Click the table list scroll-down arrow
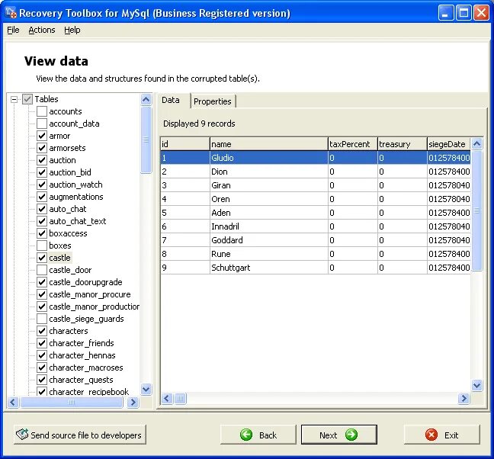The image size is (494, 459). [146, 390]
